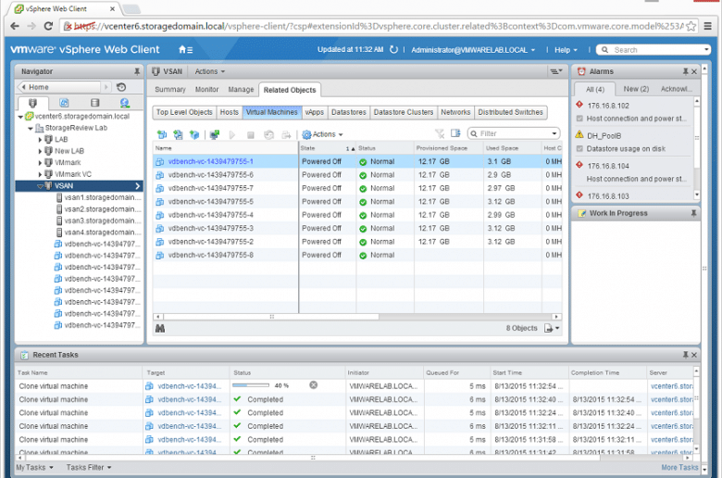Viewport: 722px width, 478px height.
Task: Open the Help dropdown menu
Action: click(566, 50)
